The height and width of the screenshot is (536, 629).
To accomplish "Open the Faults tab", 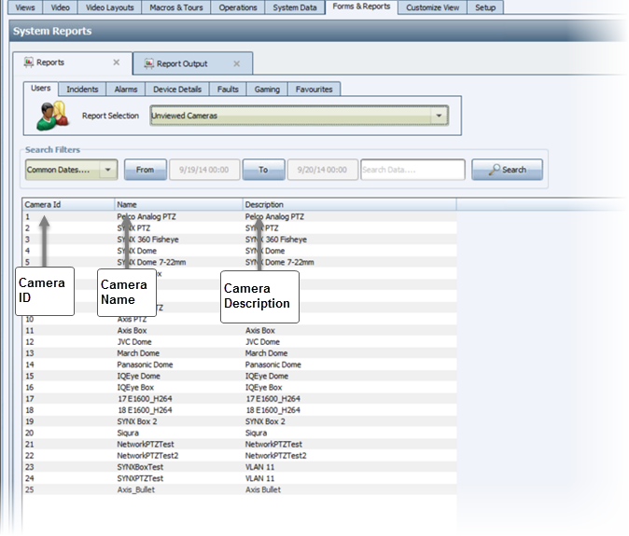I will click(227, 89).
